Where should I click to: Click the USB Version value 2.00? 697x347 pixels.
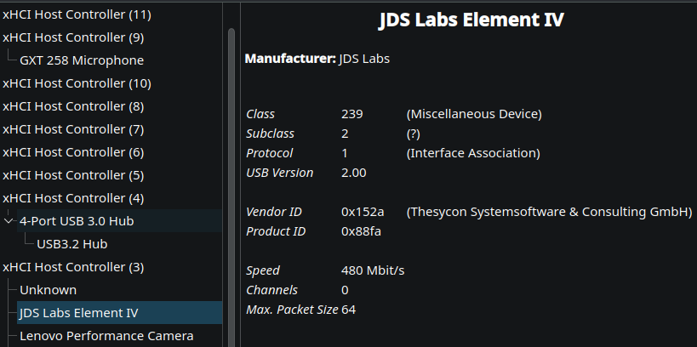[354, 173]
